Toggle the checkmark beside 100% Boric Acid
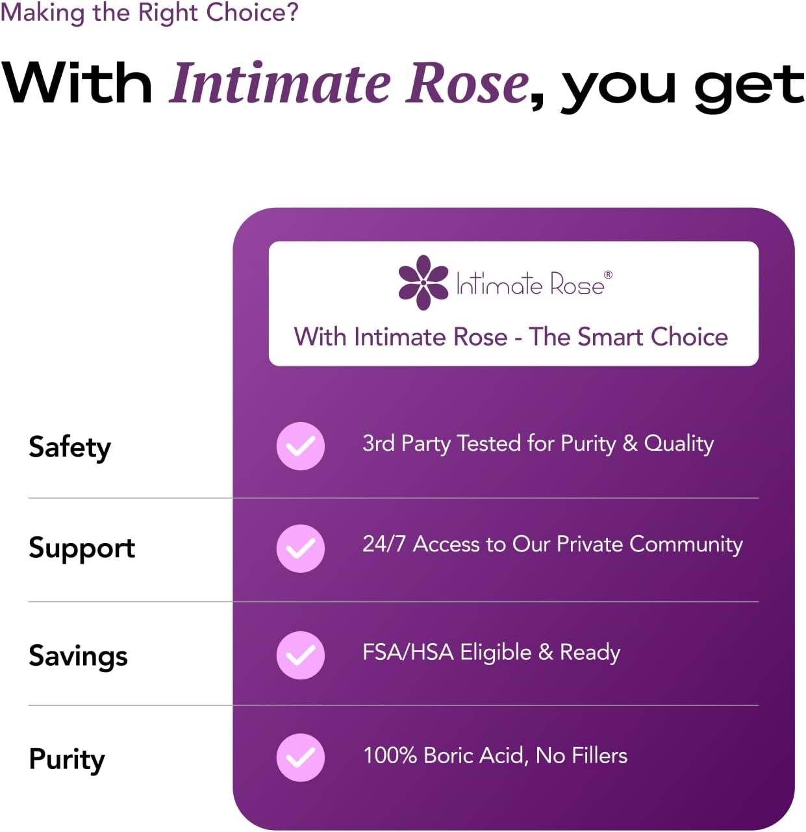 300,757
